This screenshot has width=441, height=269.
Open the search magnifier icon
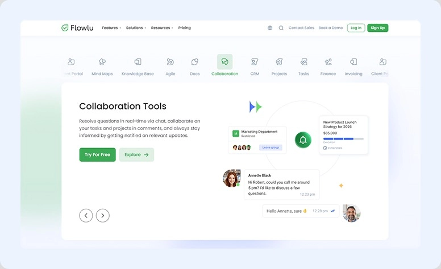coord(281,28)
